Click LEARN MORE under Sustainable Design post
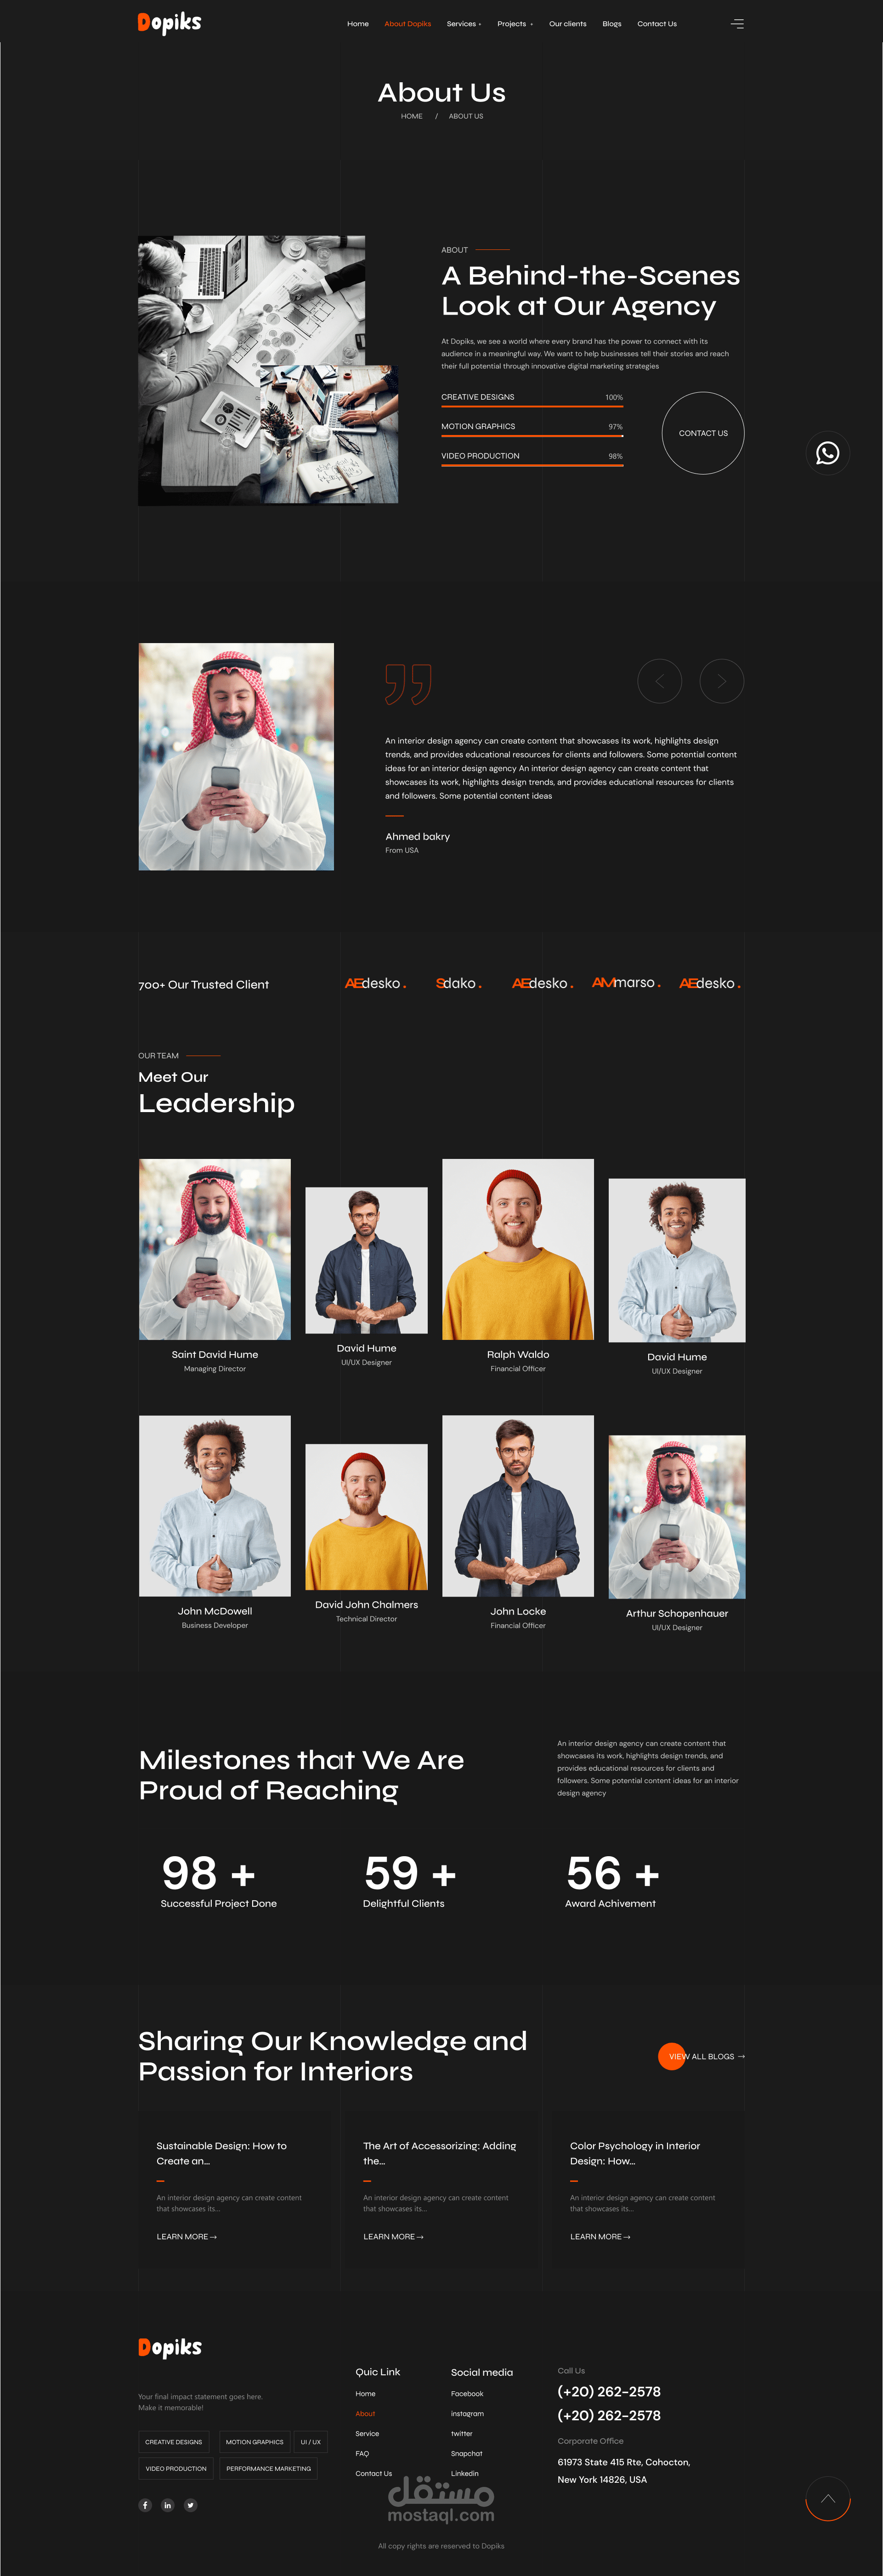The width and height of the screenshot is (883, 2576). (x=186, y=2236)
